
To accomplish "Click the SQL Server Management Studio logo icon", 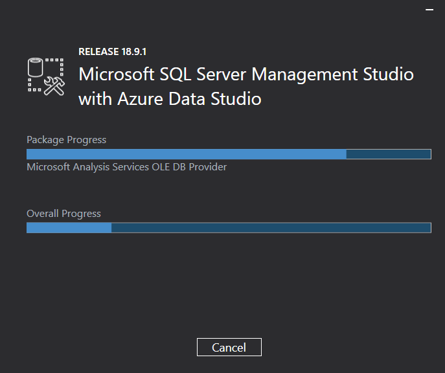I will [x=46, y=77].
